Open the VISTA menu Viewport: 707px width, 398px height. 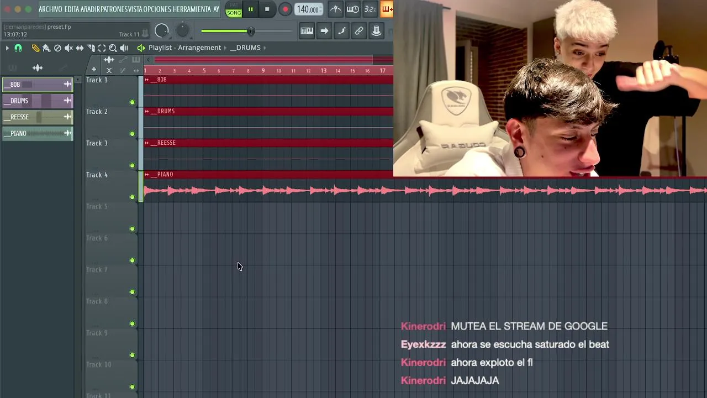coord(135,9)
